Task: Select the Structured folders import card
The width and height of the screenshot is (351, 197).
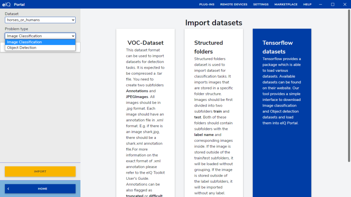Action: pos(214,113)
